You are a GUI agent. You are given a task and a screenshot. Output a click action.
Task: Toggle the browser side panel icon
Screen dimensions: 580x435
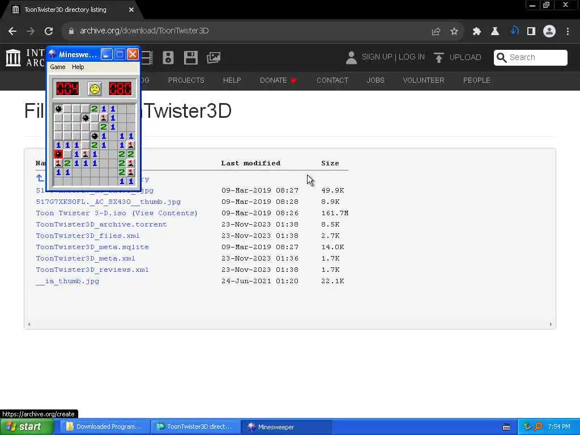[531, 32]
